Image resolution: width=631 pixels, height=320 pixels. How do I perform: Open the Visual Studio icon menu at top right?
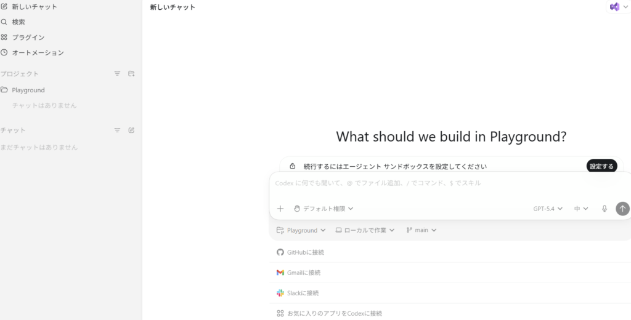tap(618, 7)
